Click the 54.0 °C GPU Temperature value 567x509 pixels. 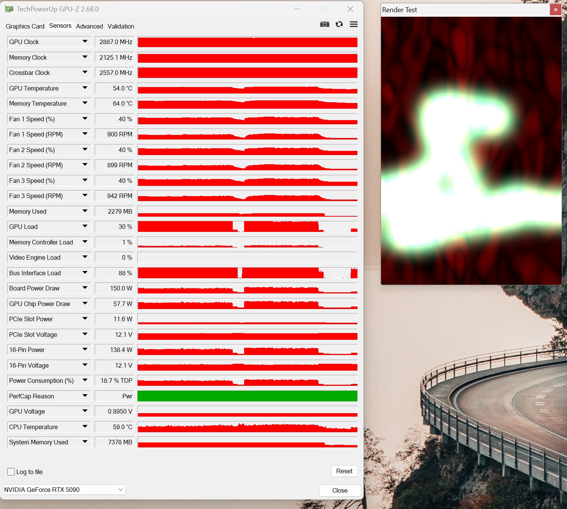114,88
